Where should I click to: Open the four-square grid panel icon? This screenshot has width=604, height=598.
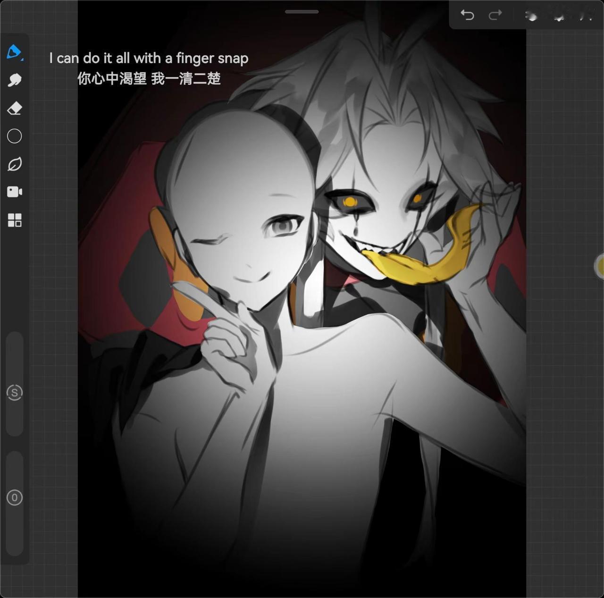click(15, 220)
